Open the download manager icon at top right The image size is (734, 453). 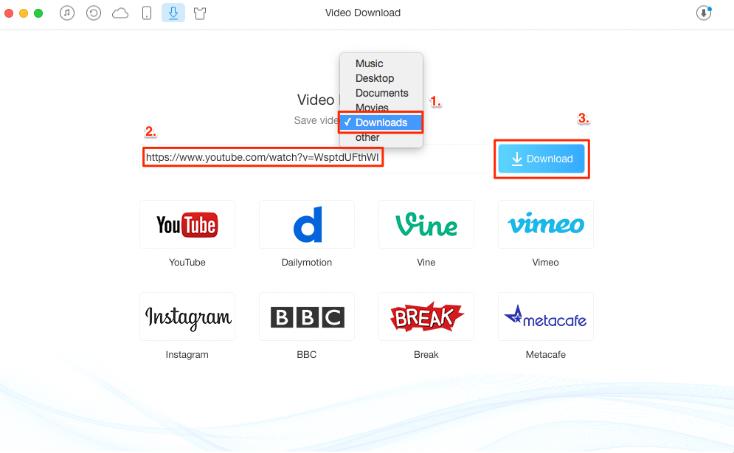[704, 13]
